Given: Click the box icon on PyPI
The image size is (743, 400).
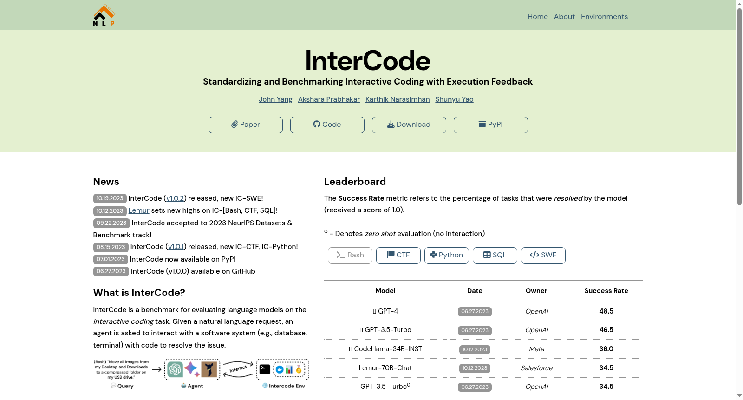Looking at the screenshot, I should (482, 124).
